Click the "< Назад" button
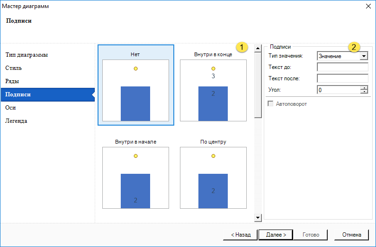 tap(241, 235)
